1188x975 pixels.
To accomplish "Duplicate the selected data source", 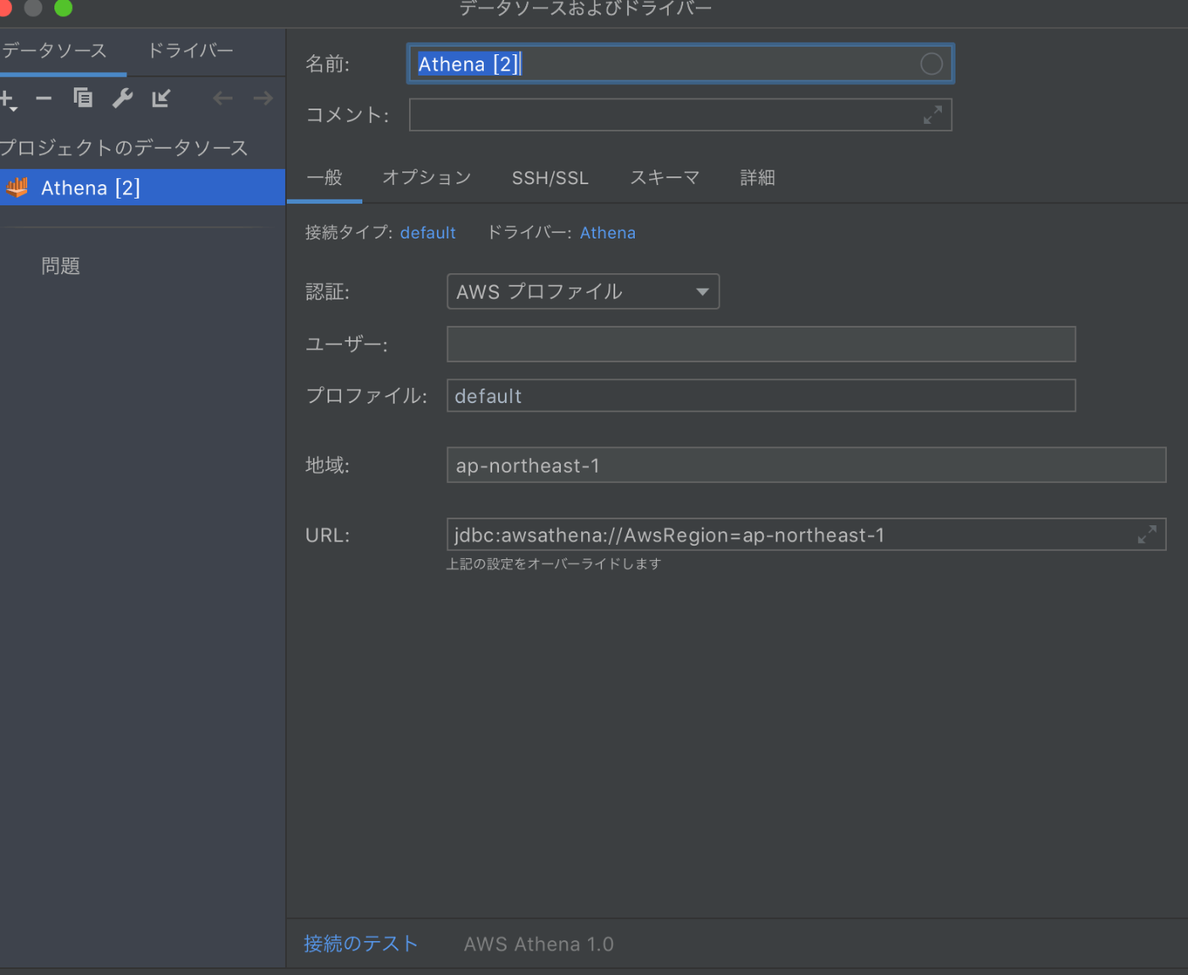I will [82, 98].
